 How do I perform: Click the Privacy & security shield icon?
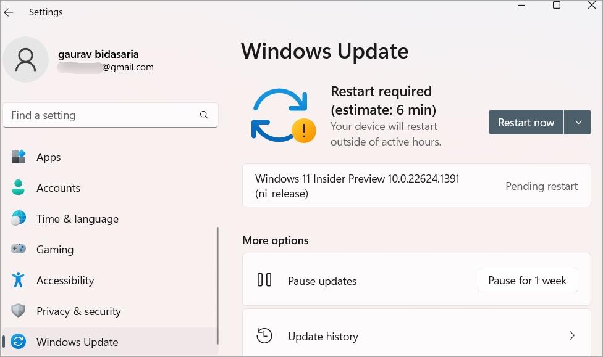[x=18, y=311]
